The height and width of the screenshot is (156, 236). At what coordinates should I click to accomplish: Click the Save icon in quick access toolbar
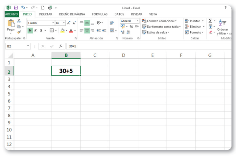[16, 8]
